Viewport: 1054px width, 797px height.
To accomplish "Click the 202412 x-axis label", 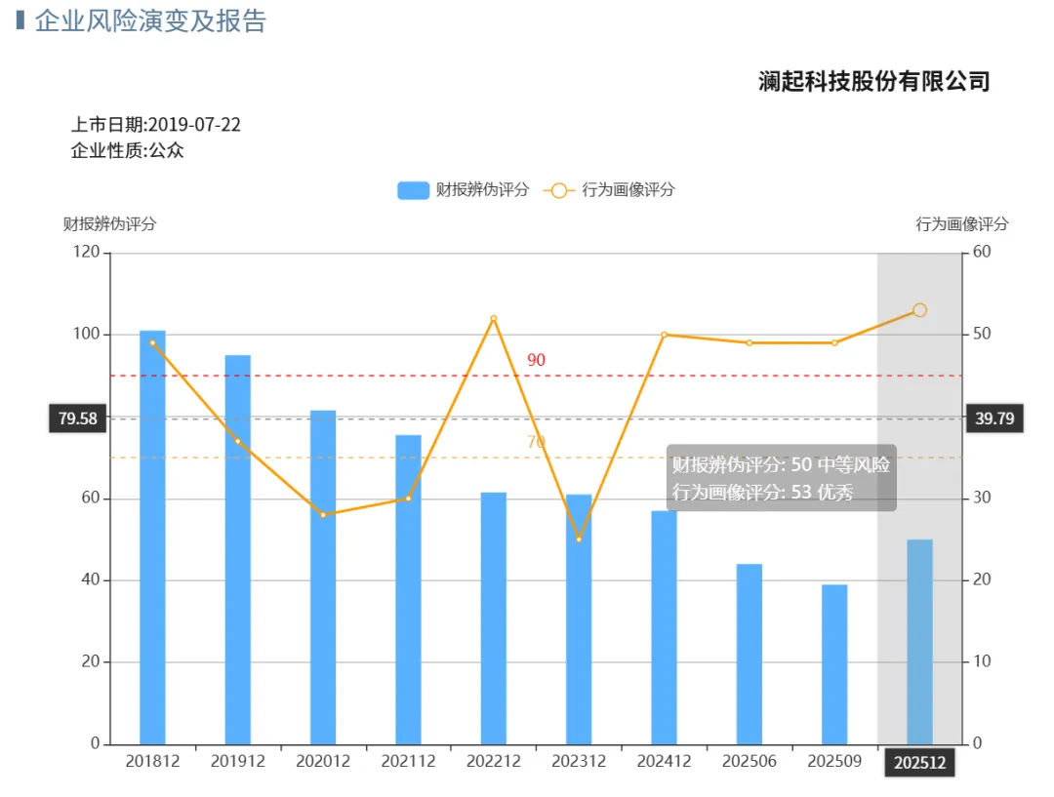I will (665, 761).
